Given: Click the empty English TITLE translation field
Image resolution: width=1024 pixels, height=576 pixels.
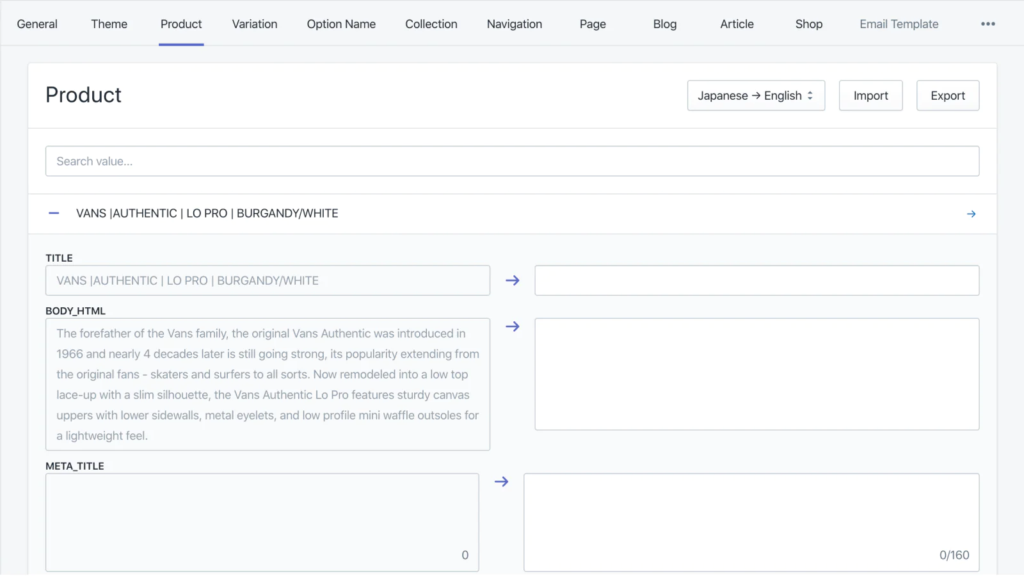Looking at the screenshot, I should (x=756, y=280).
